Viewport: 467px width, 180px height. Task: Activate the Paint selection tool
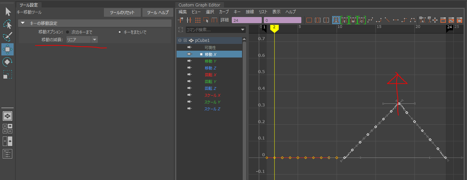tap(7, 37)
